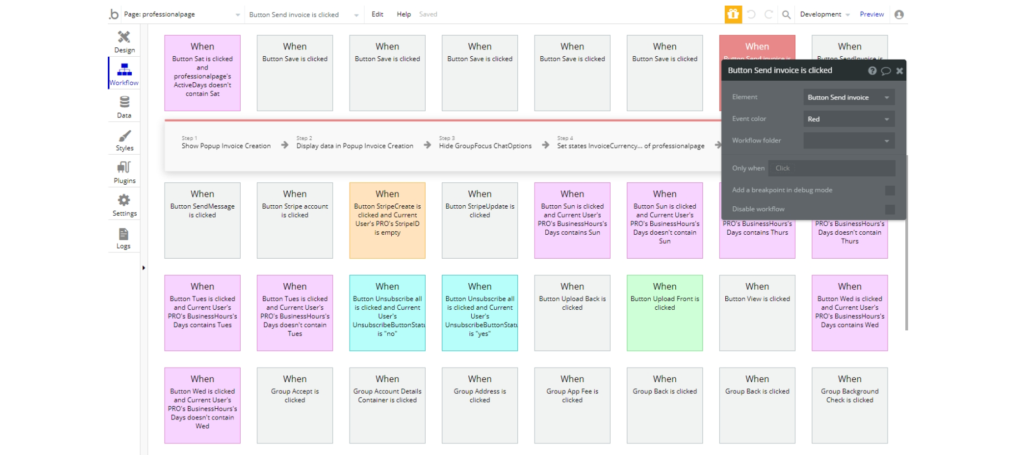Open the Plugins tab in sidebar
Screen dimensions: 1017x455
[x=124, y=172]
